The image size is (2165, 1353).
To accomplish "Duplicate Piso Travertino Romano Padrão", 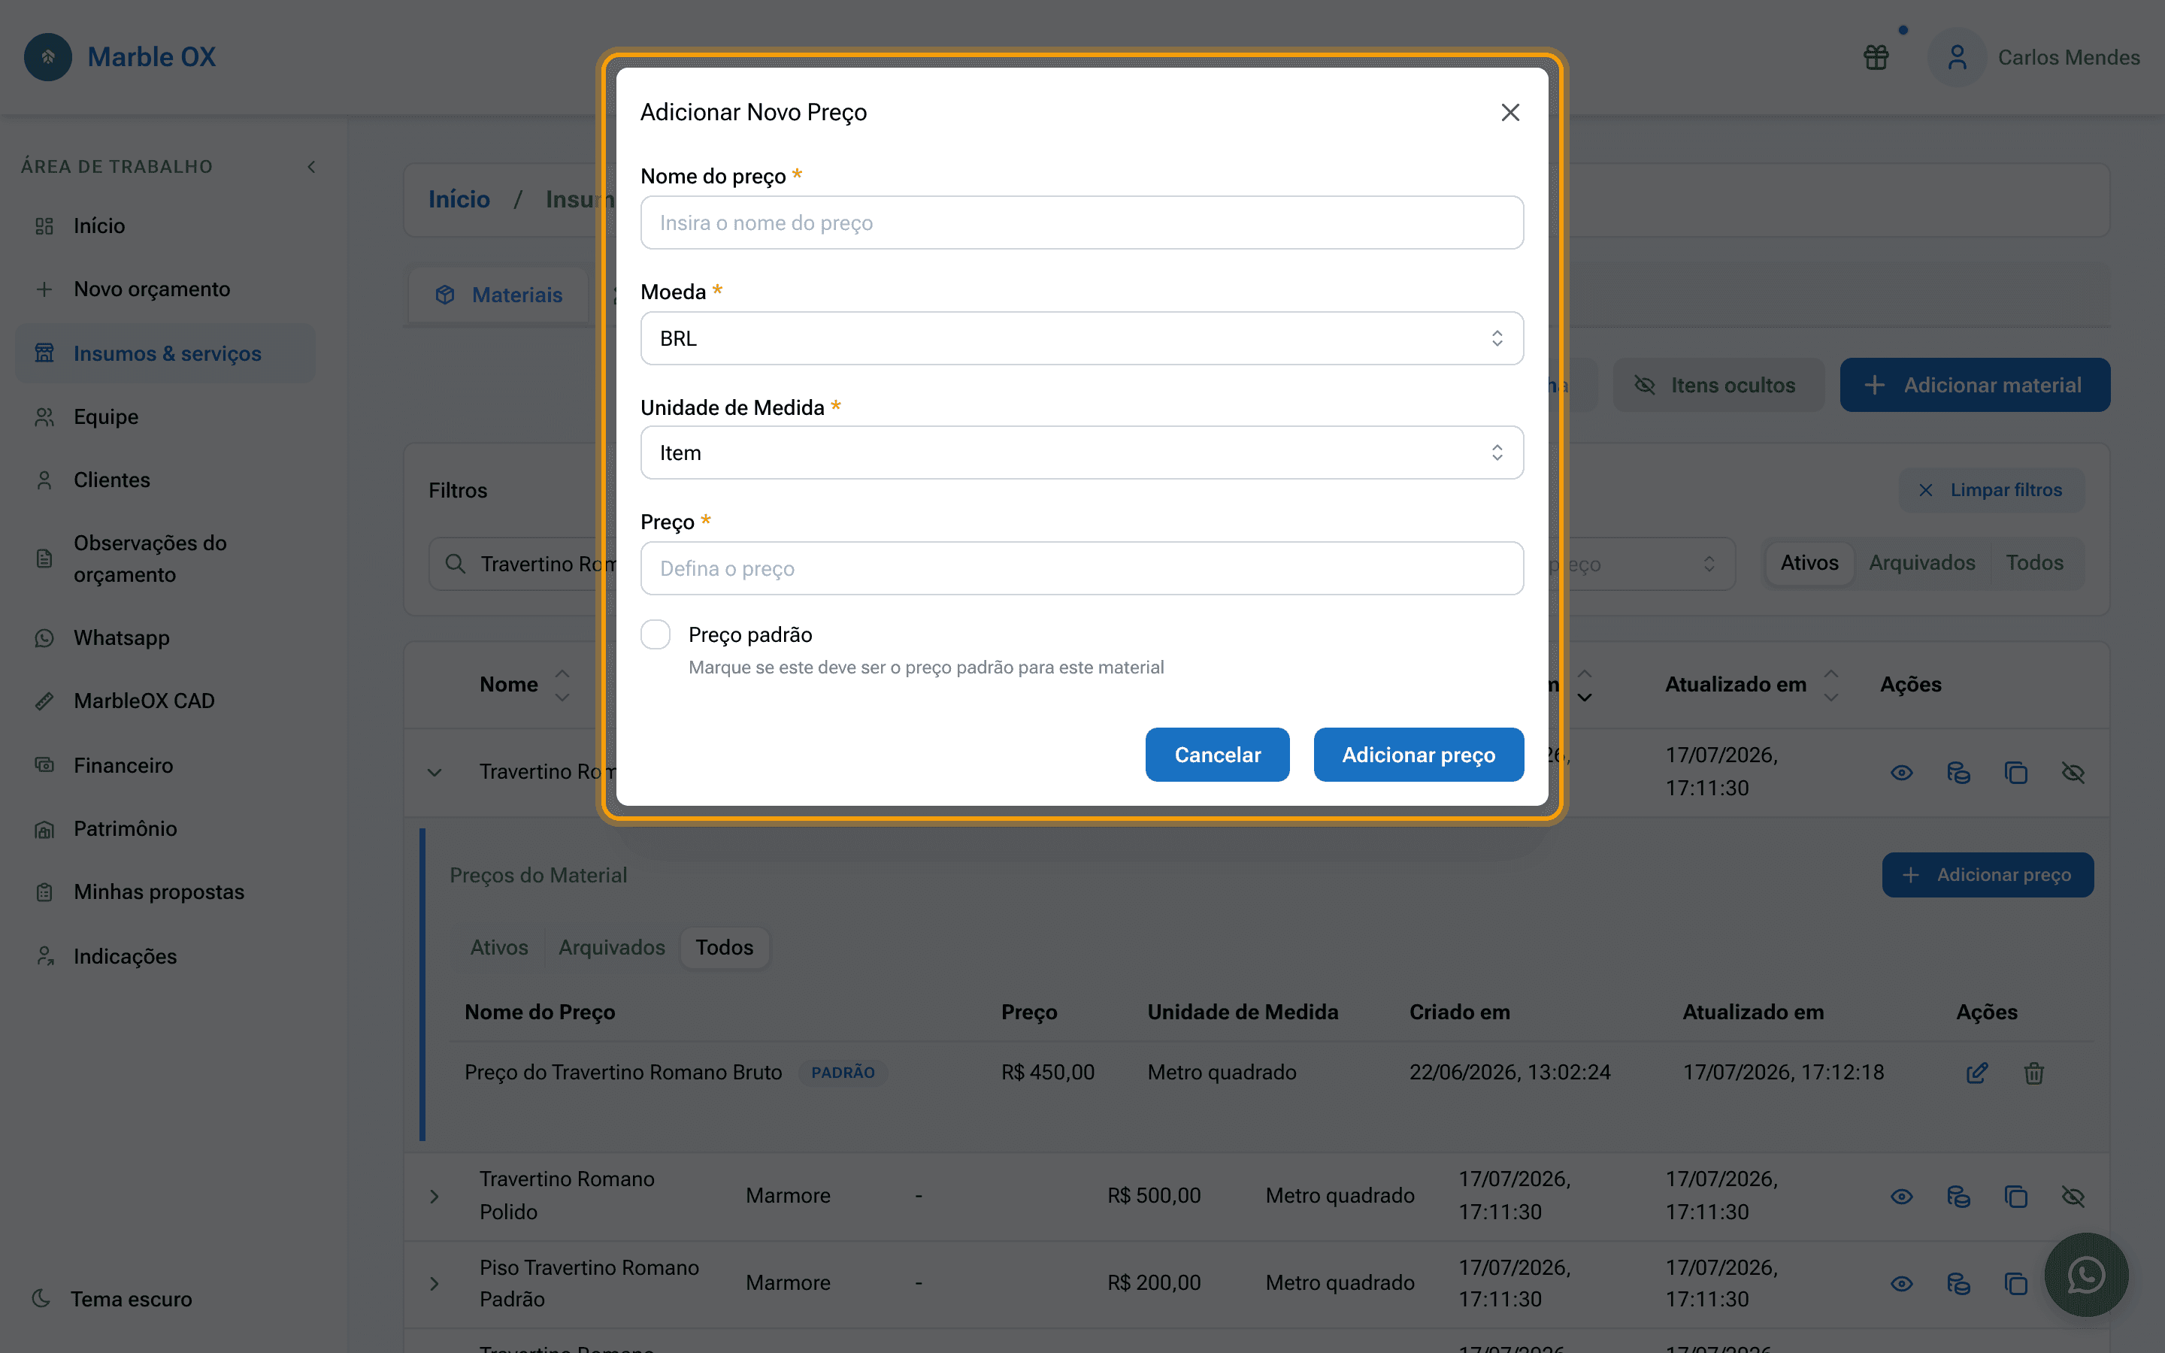I will pyautogui.click(x=2015, y=1283).
